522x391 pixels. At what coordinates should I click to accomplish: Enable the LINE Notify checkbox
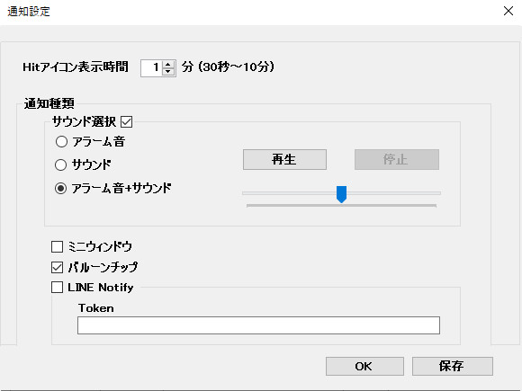(58, 288)
